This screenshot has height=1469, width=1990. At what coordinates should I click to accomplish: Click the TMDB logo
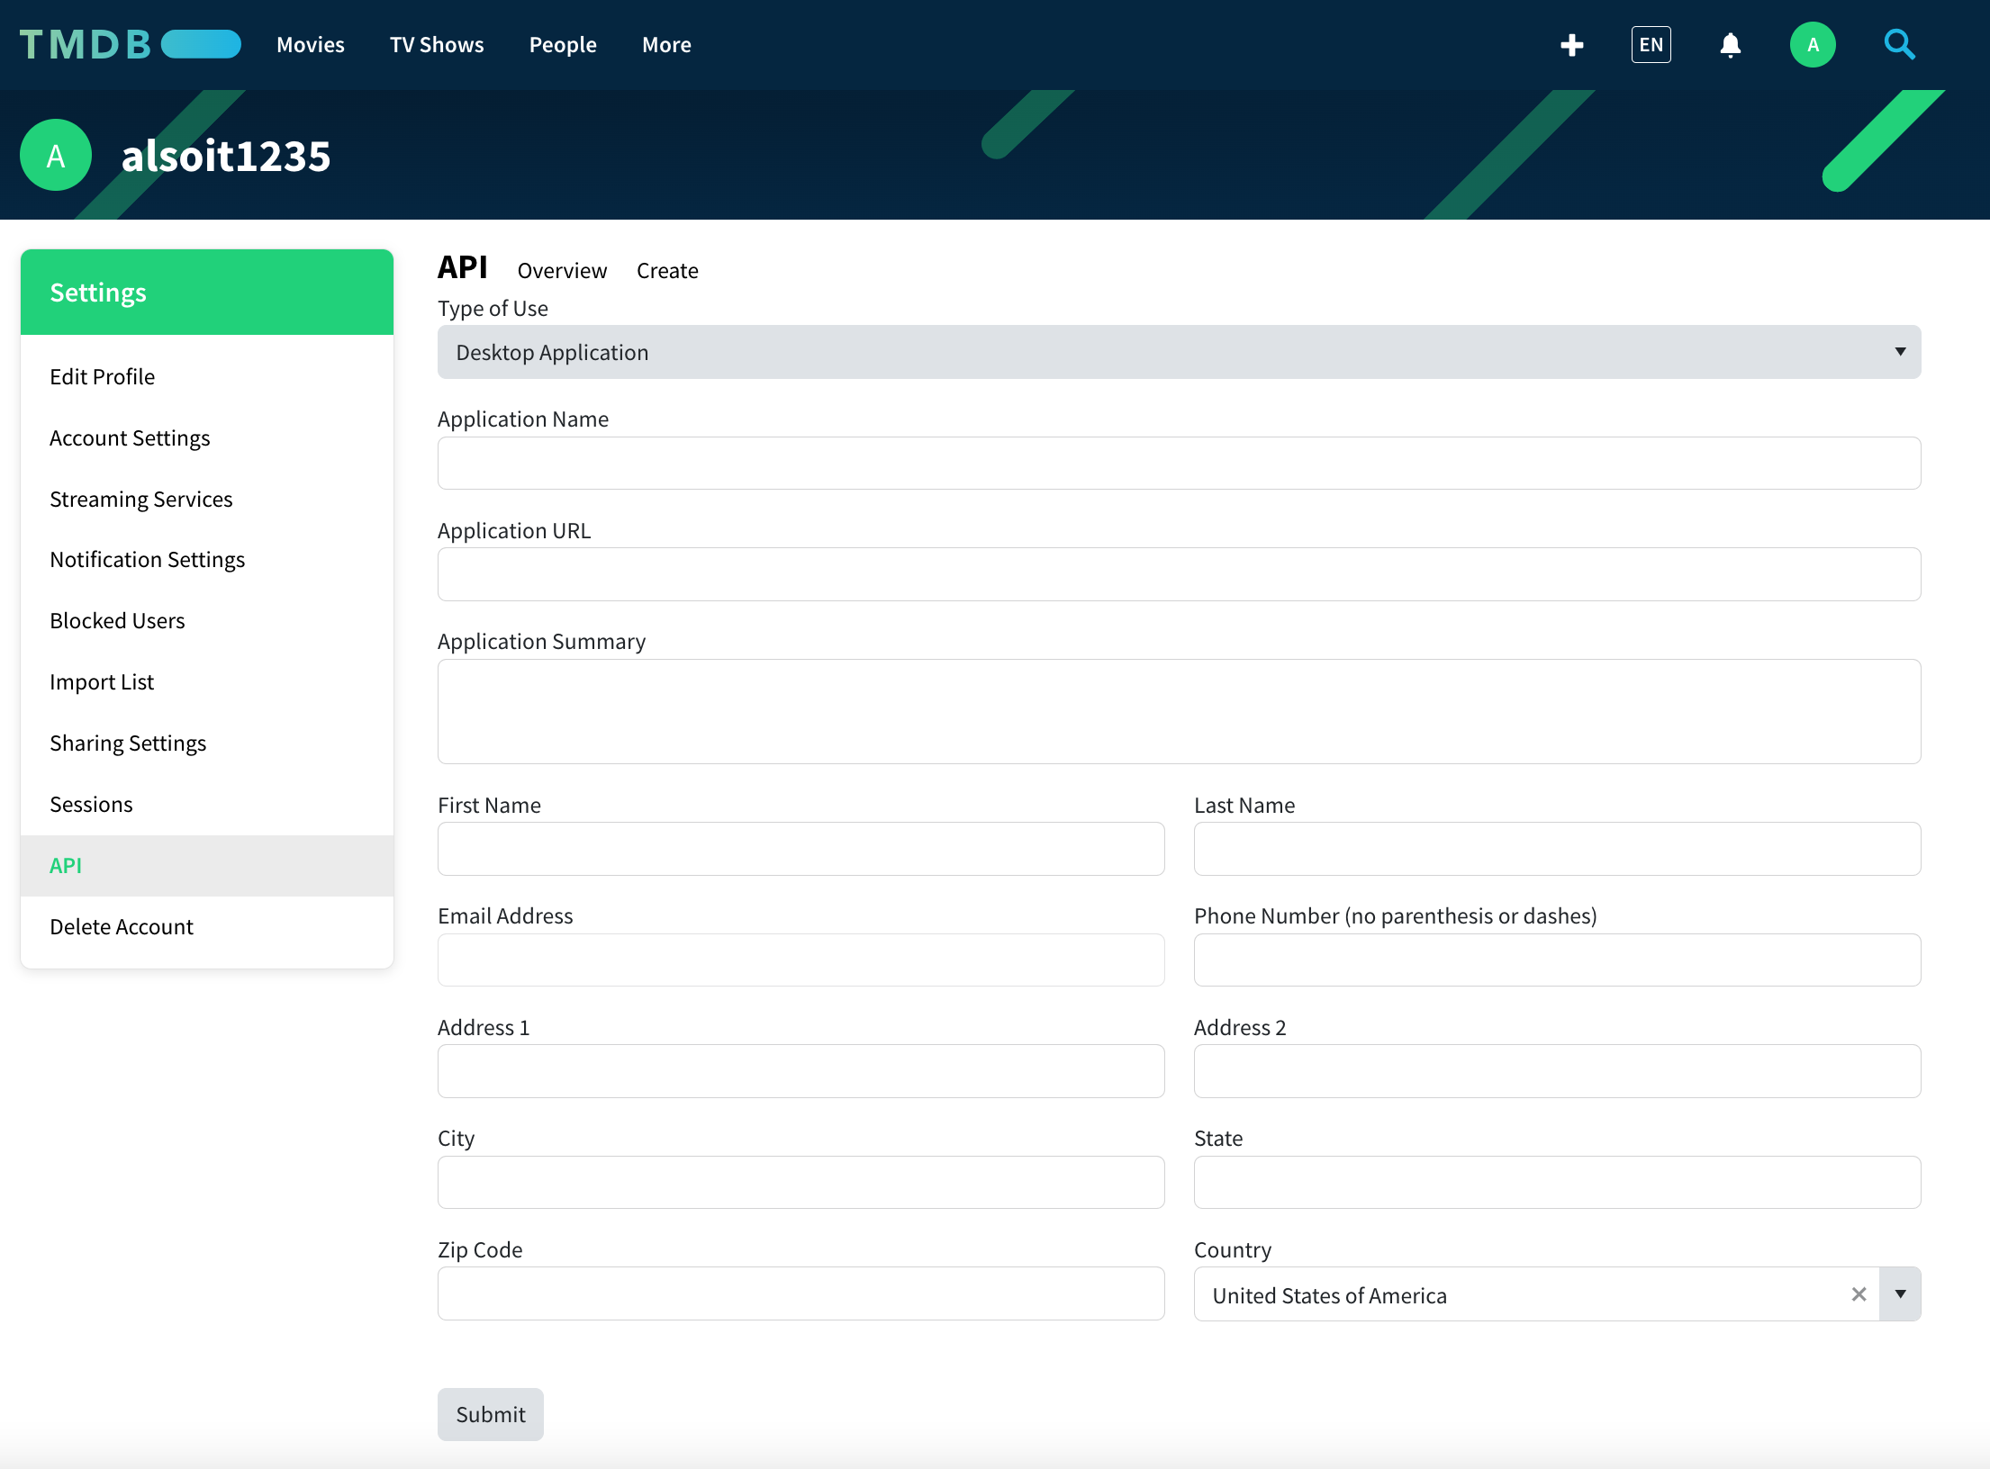[130, 45]
